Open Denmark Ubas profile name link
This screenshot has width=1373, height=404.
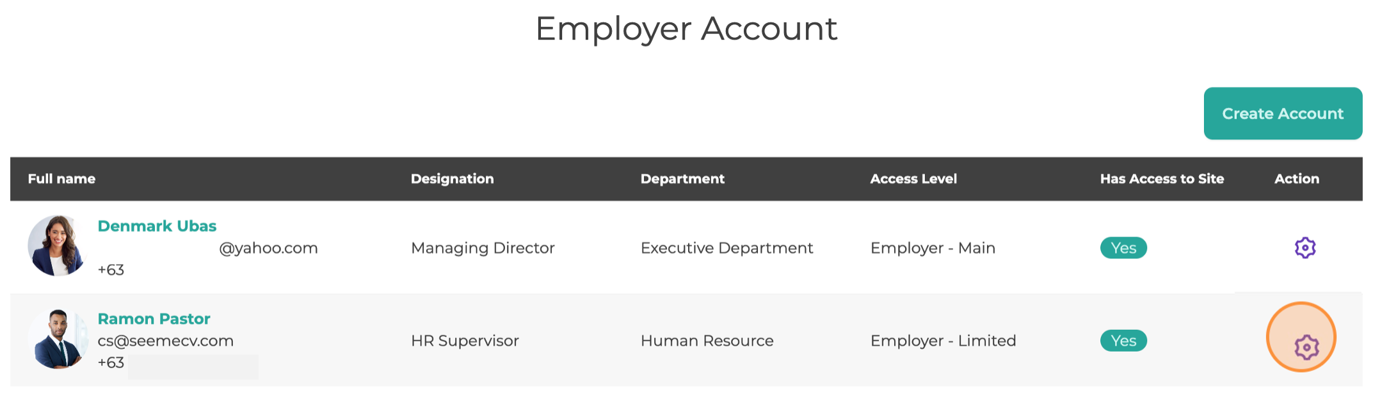pyautogui.click(x=157, y=226)
